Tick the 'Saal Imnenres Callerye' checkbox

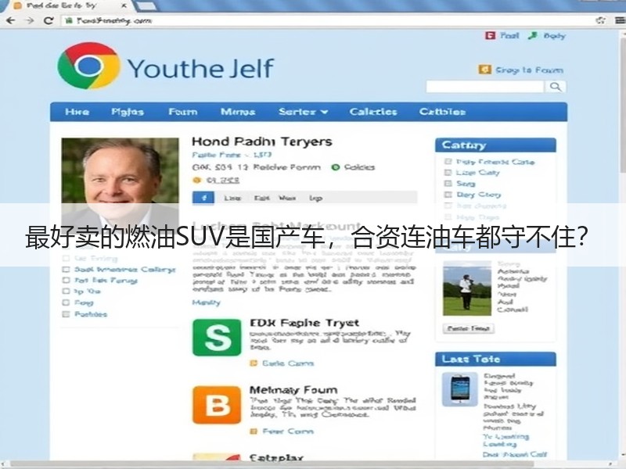pos(67,269)
